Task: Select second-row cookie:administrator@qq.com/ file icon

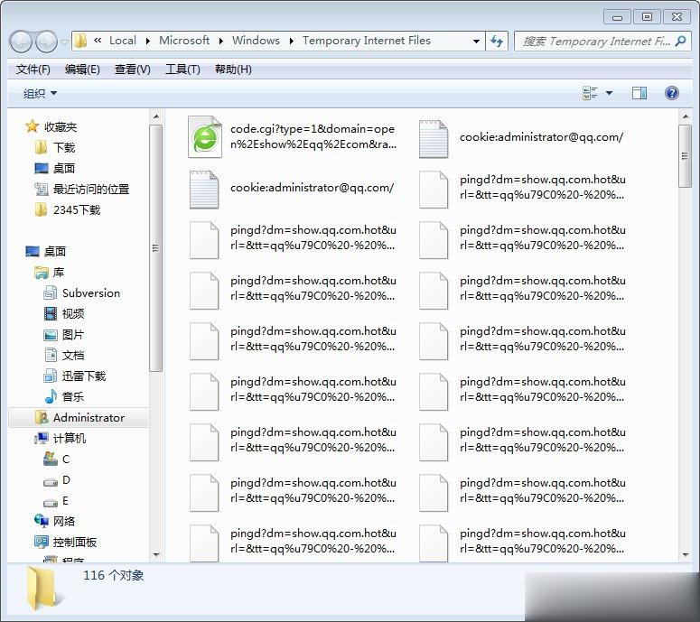Action: pos(204,190)
